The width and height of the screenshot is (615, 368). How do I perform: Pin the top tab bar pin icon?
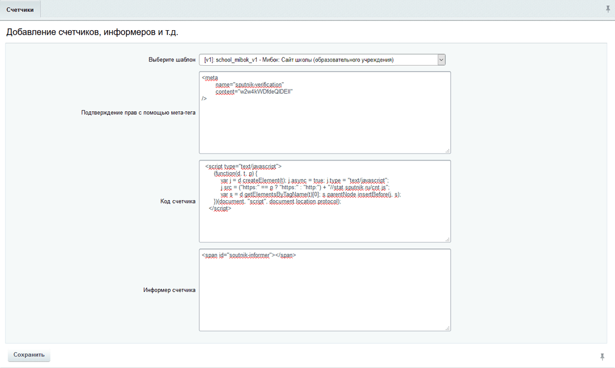607,9
